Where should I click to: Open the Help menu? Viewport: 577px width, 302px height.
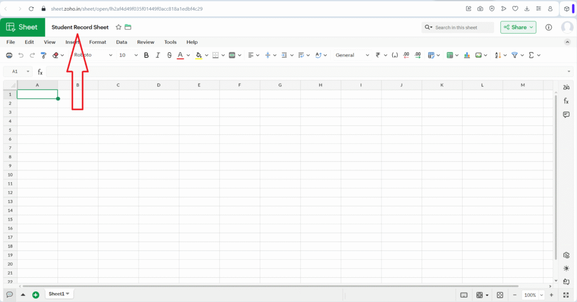(x=192, y=42)
